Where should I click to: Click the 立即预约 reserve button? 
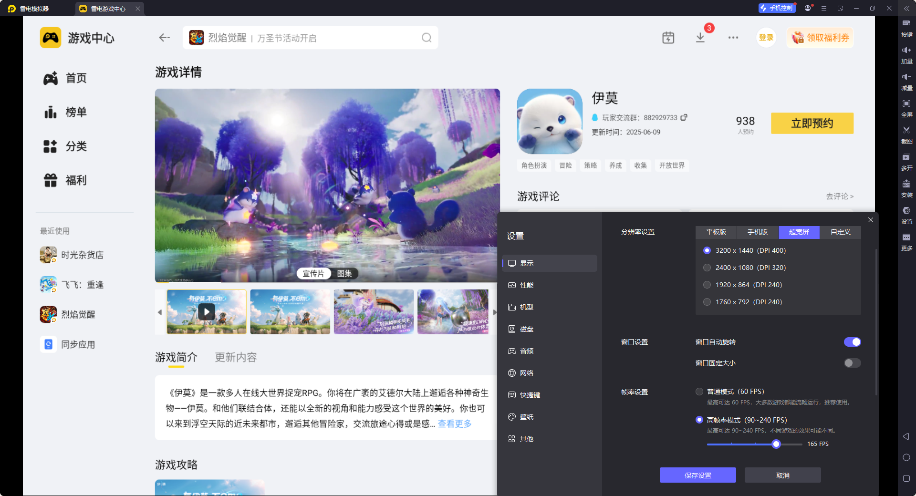coord(812,123)
